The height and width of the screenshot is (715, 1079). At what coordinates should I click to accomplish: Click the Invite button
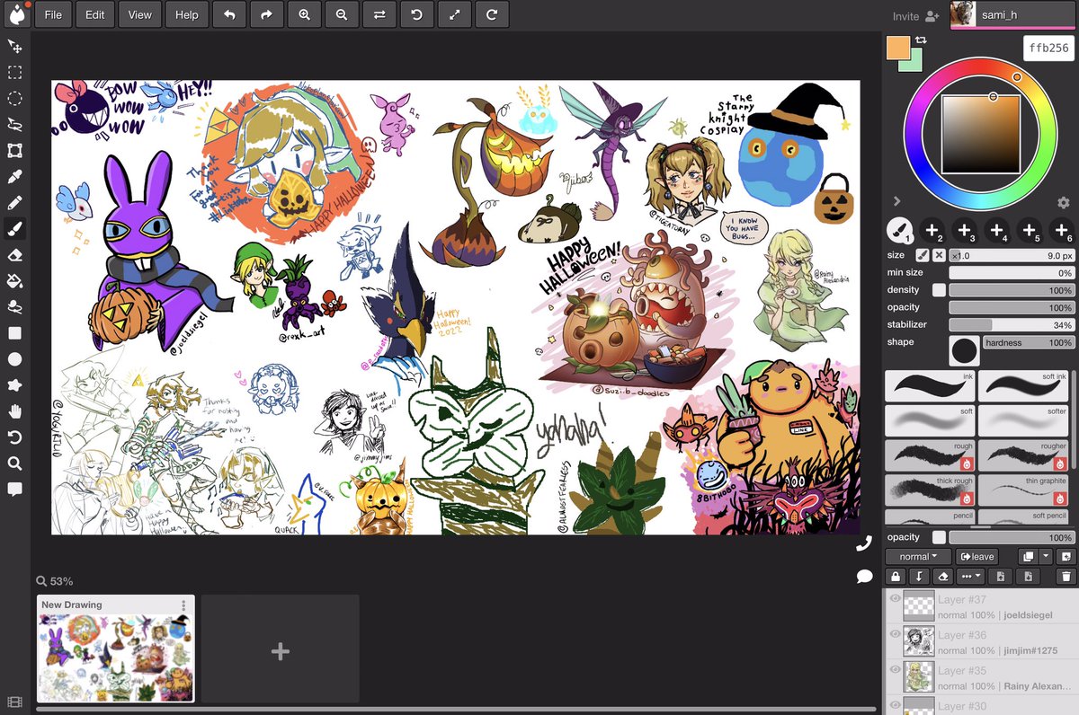click(x=915, y=16)
